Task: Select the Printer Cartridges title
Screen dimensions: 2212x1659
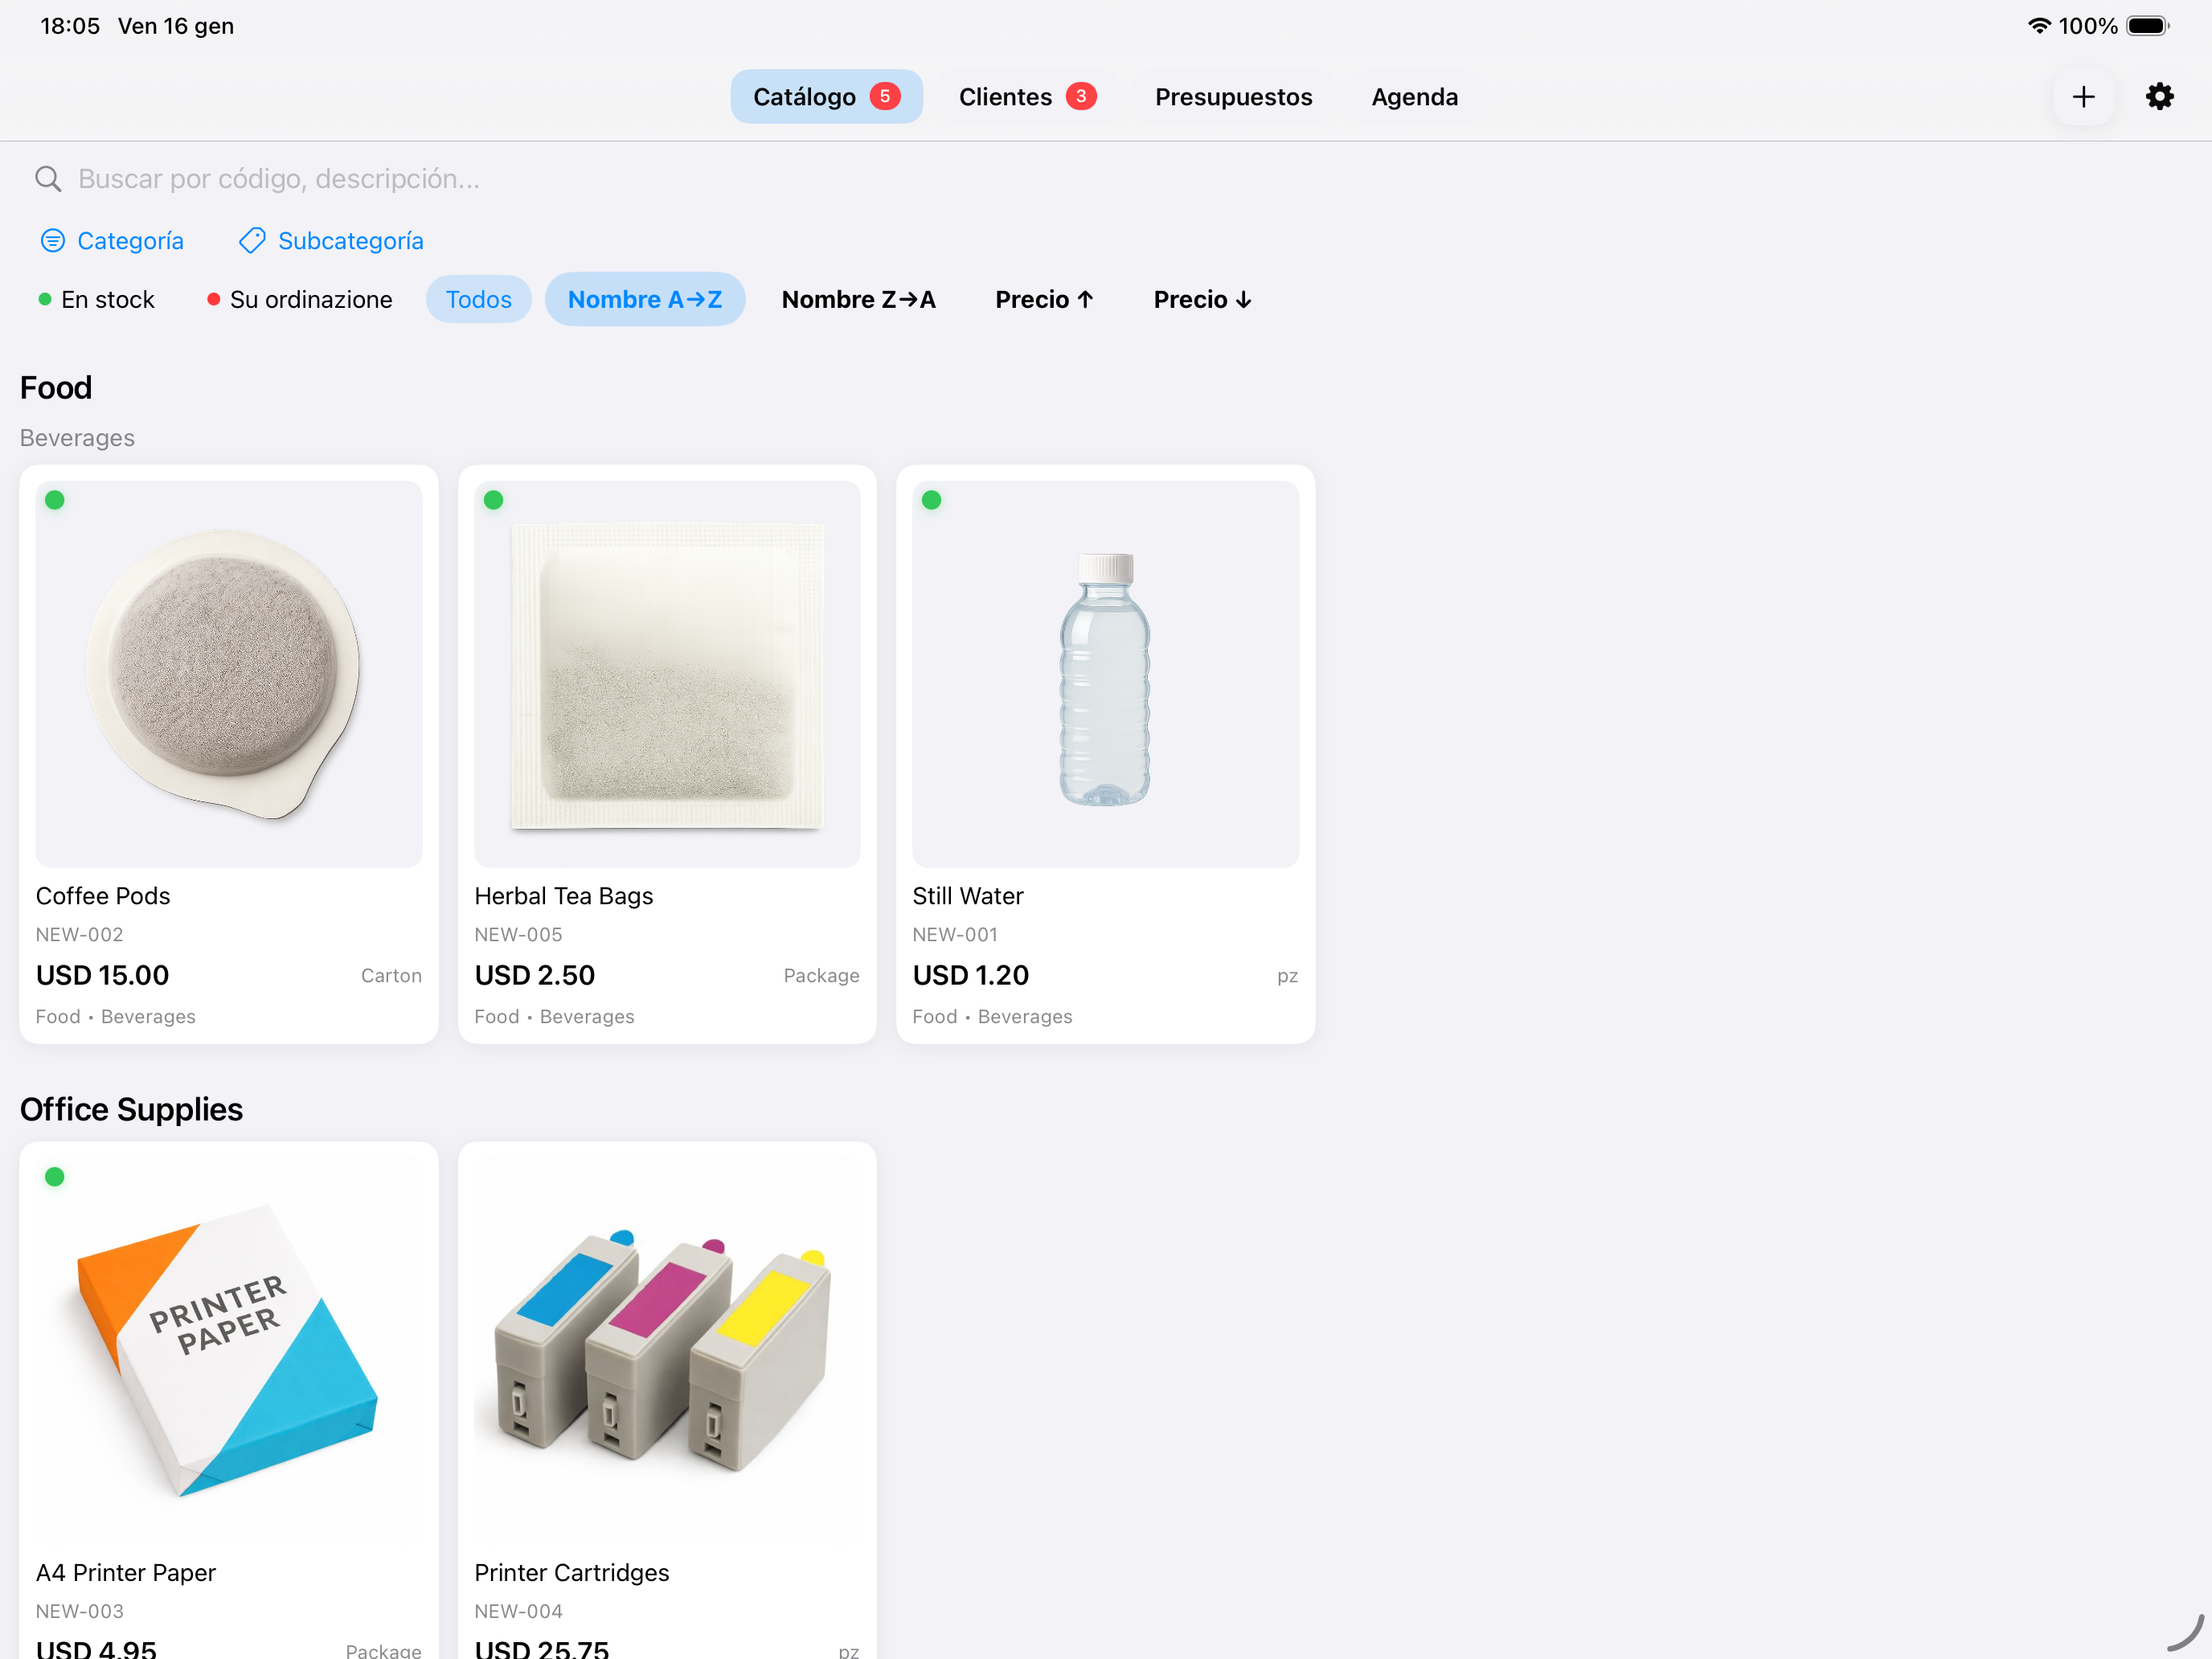Action: click(x=572, y=1572)
